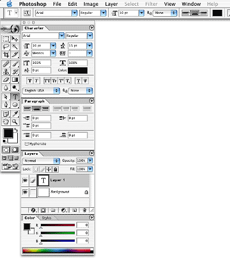The image size is (230, 259).
Task: Open Opacity slider arrow in Layers
Action: [90, 161]
